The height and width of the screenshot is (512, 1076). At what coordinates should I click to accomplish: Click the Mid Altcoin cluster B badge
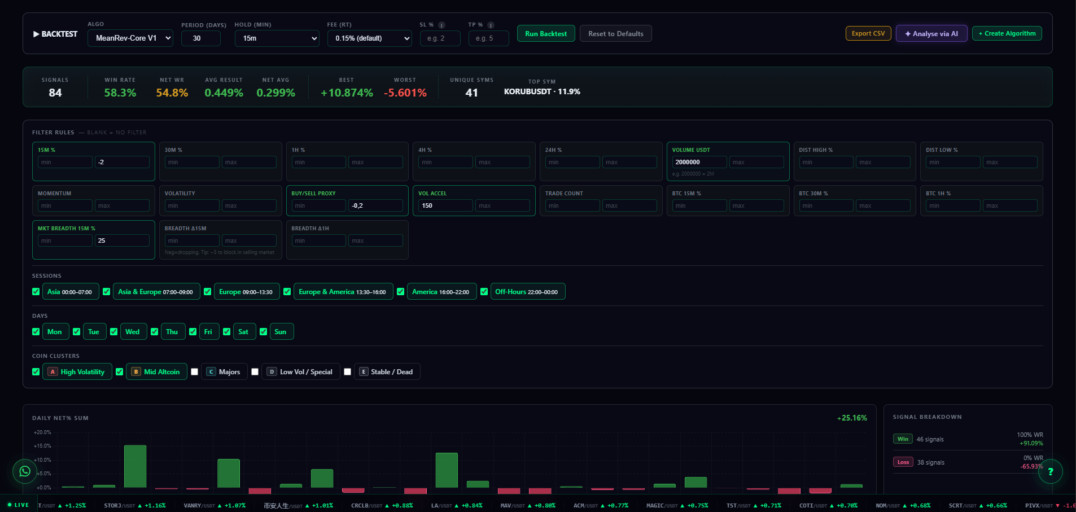click(x=135, y=372)
